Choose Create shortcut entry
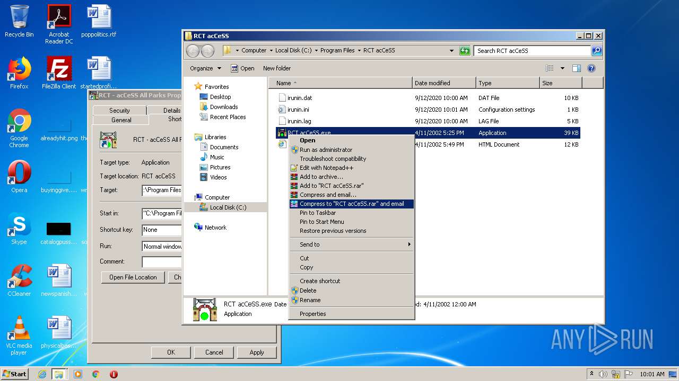This screenshot has height=381, width=679. [351, 281]
